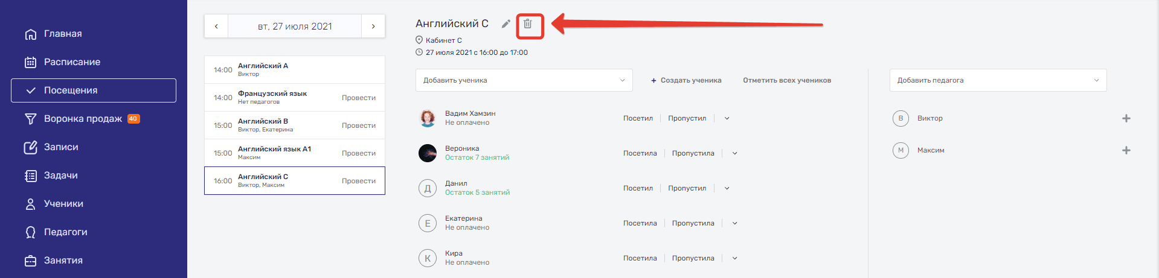
Task: Click the plus icon next to Максим
Action: (x=1126, y=151)
